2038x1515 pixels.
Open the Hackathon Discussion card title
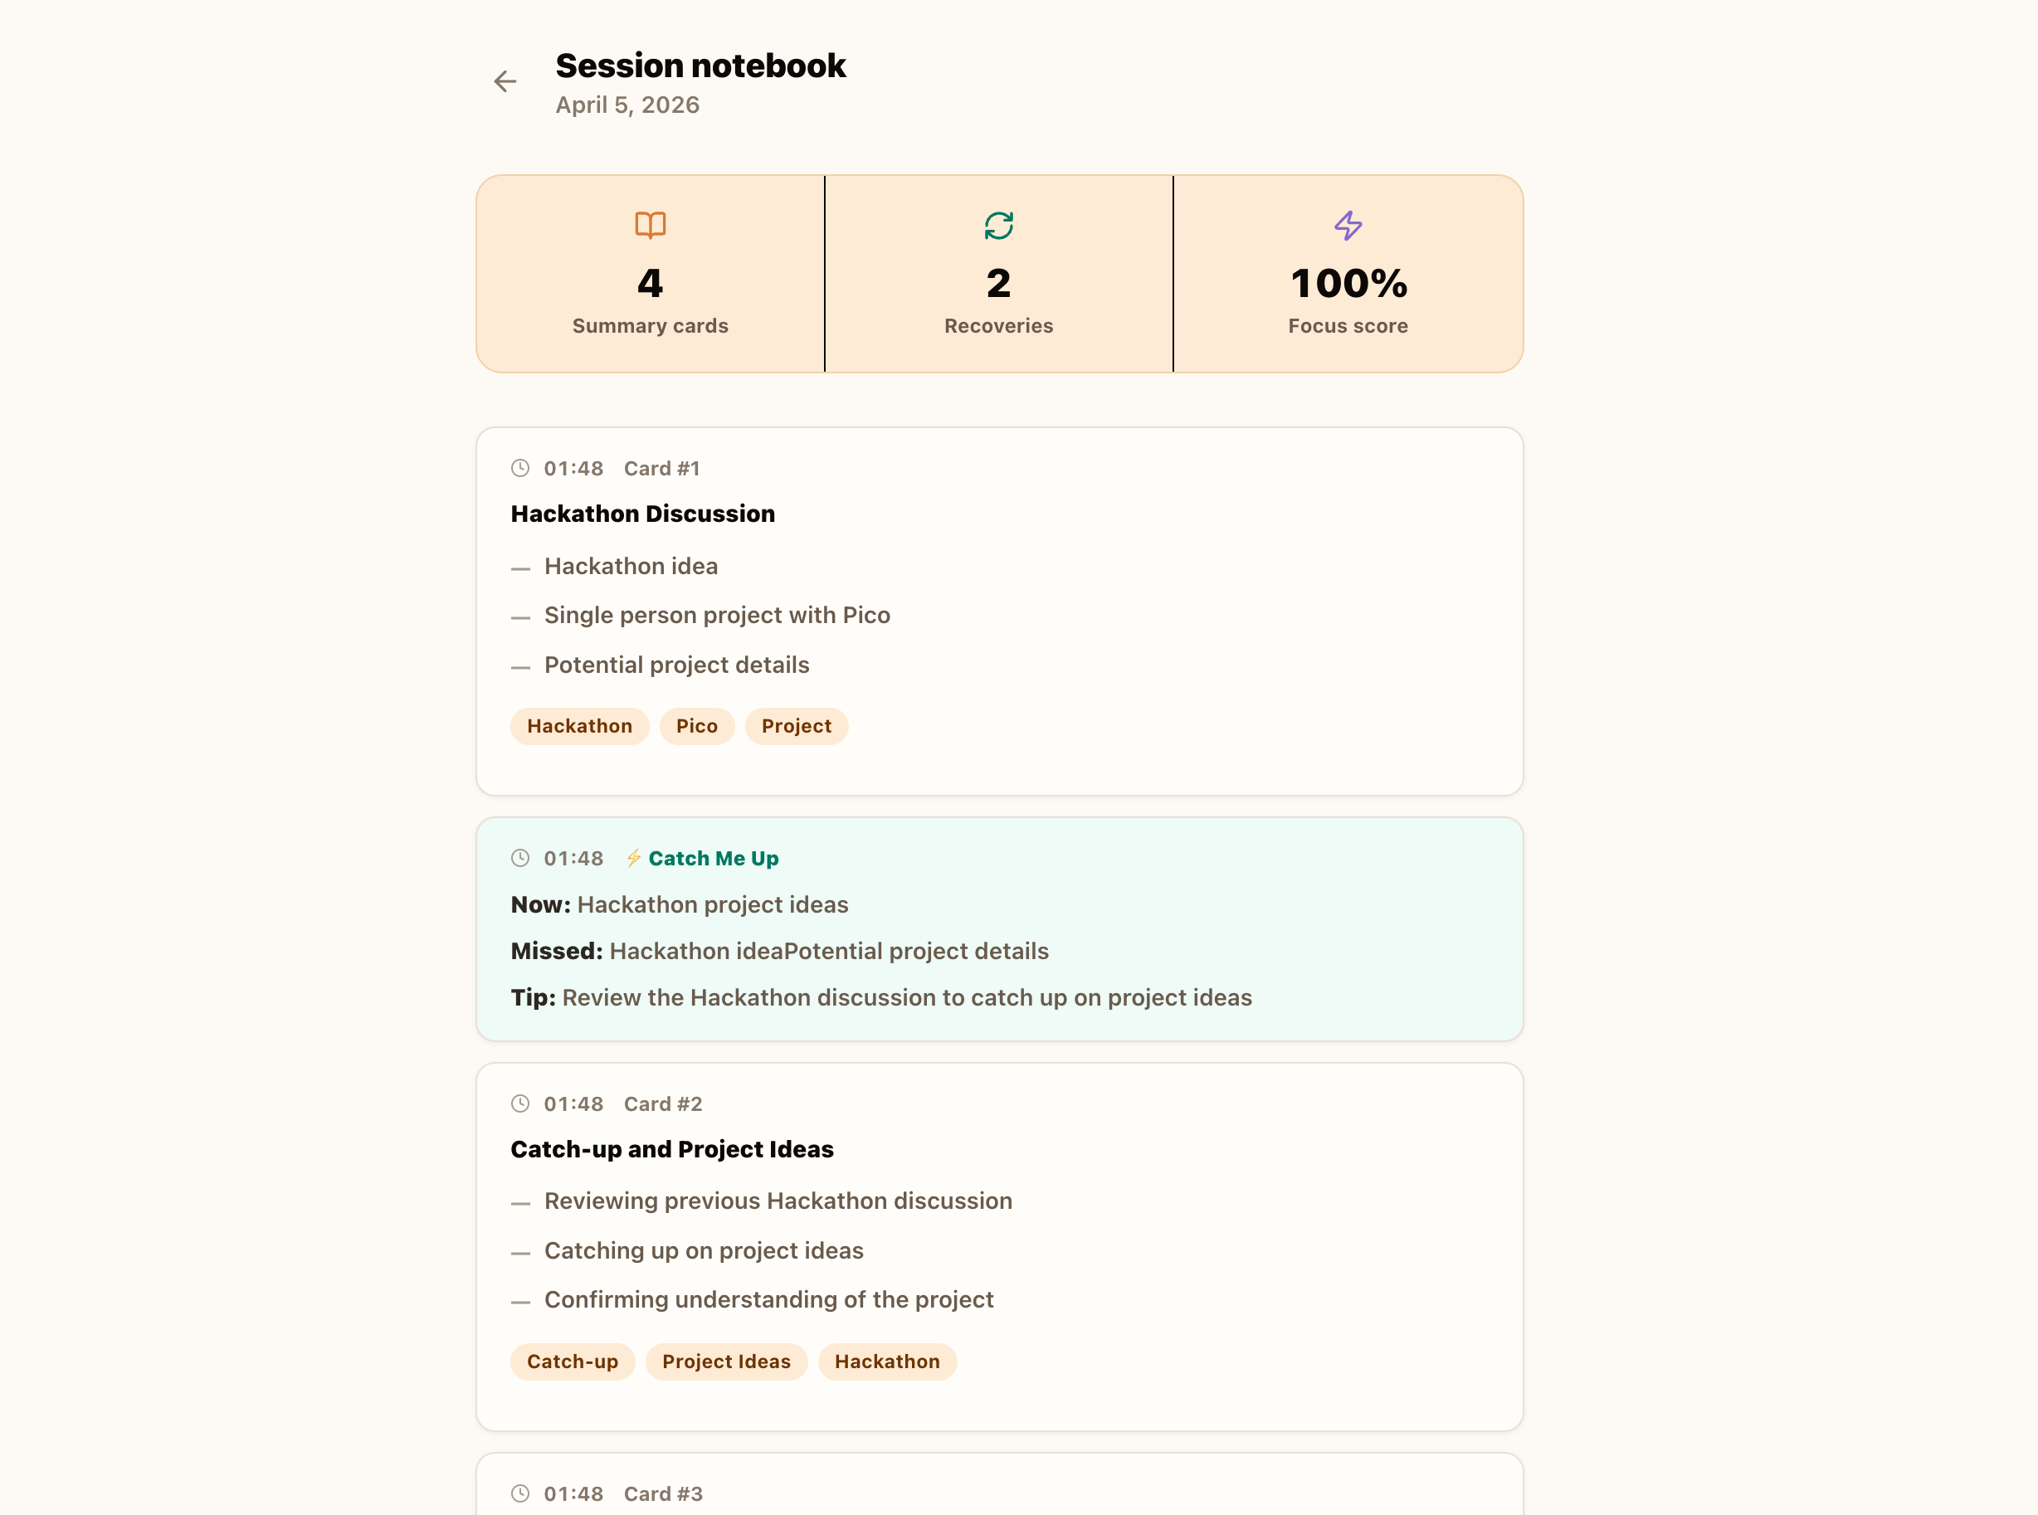[x=642, y=514]
